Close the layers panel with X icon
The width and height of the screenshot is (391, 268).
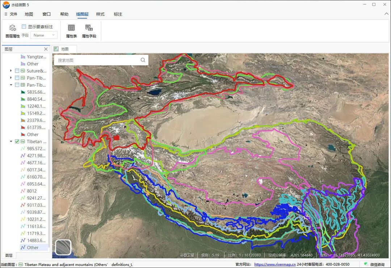tap(46, 49)
